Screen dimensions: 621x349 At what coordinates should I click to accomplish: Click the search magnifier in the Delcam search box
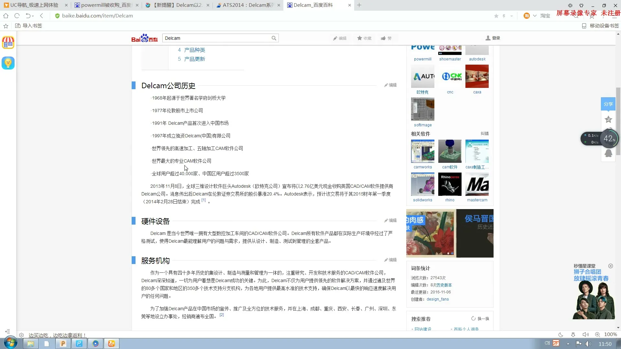click(274, 38)
